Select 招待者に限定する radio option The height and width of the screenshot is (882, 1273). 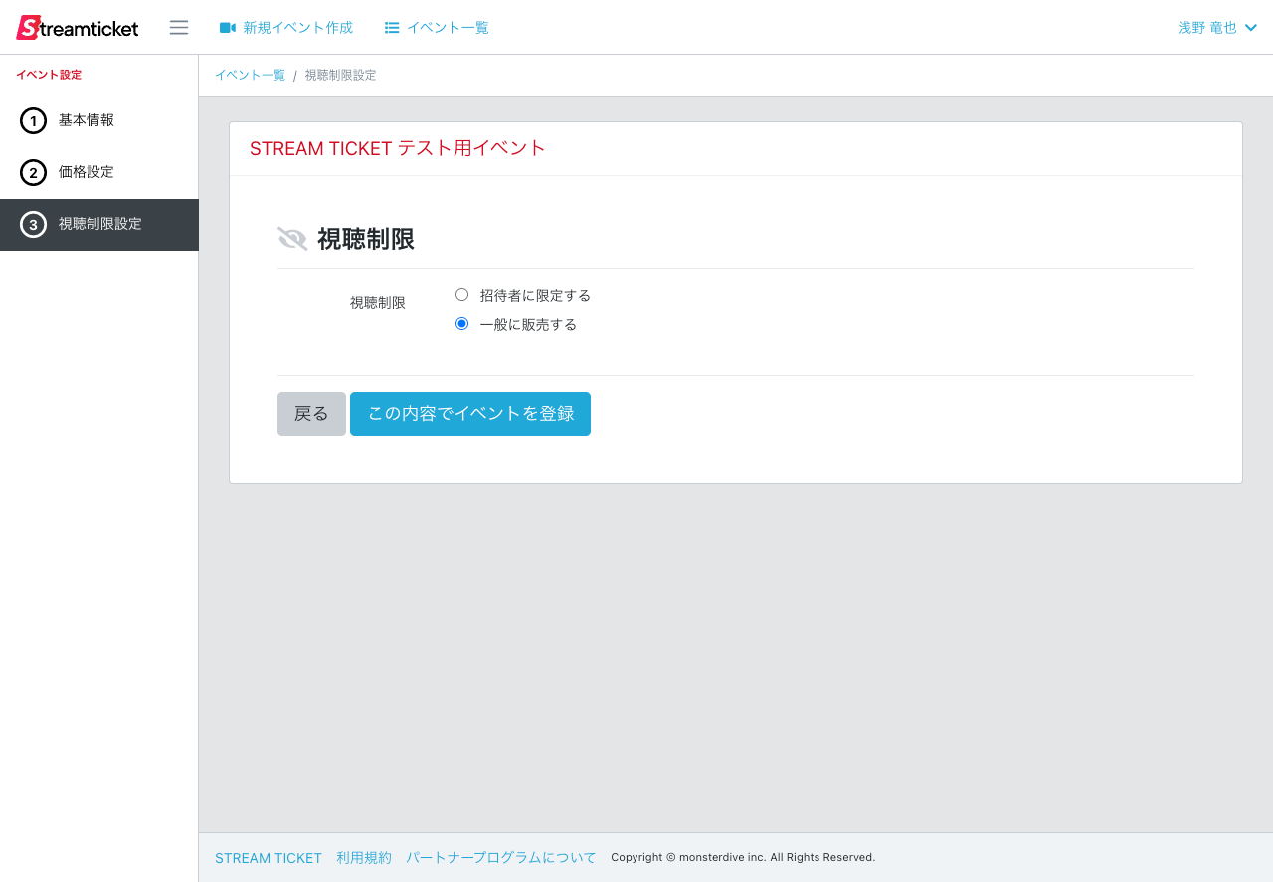point(461,295)
